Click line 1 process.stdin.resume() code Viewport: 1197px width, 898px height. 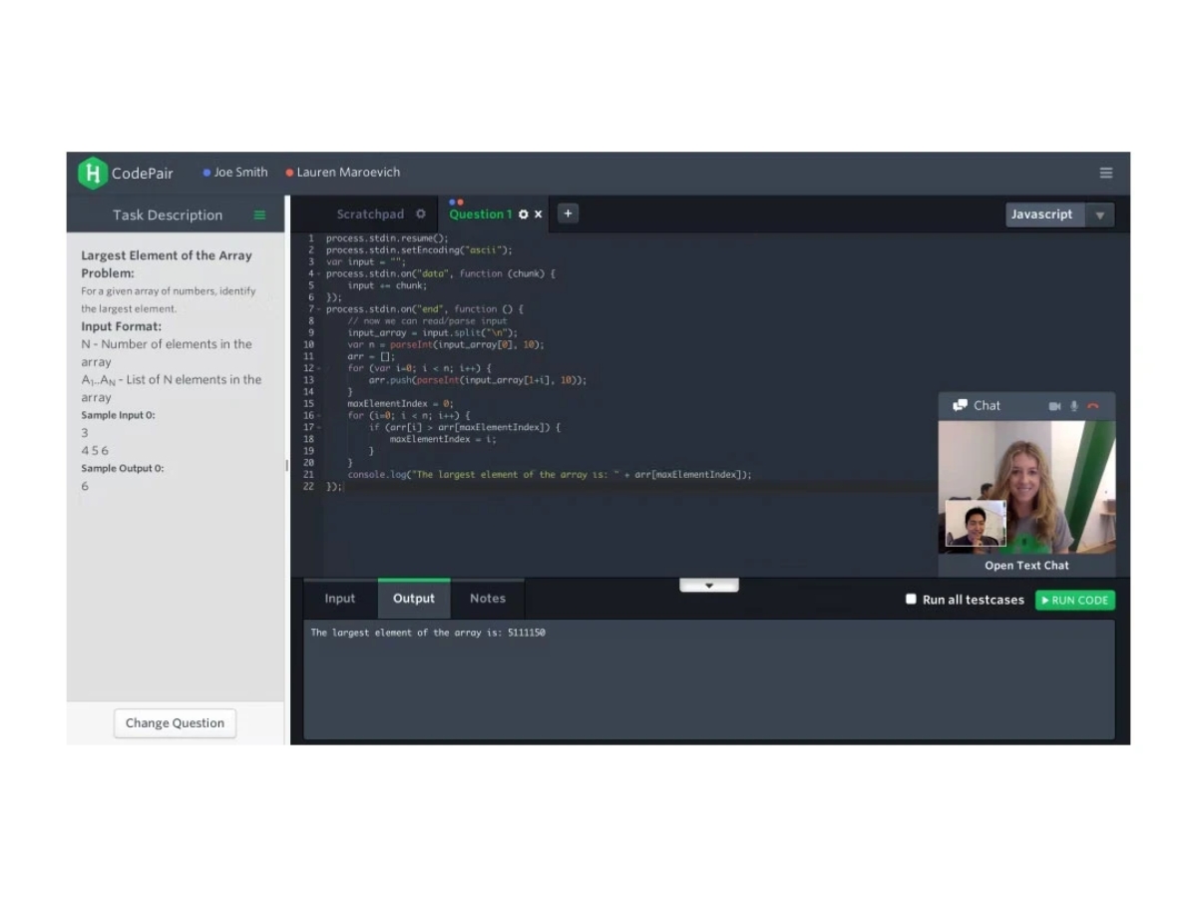387,238
